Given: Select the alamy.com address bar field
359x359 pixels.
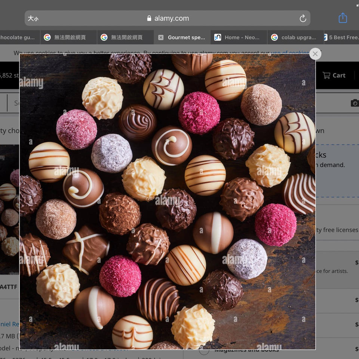Looking at the screenshot, I should coord(168,18).
